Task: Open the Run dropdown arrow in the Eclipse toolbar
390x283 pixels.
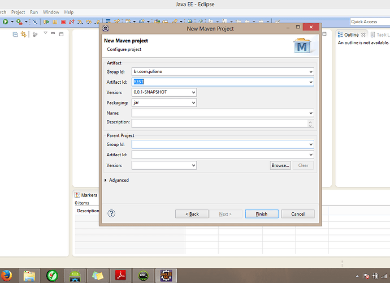Action: pyautogui.click(x=12, y=22)
